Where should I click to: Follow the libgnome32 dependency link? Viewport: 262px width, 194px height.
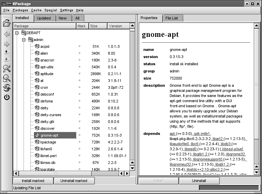235,154
